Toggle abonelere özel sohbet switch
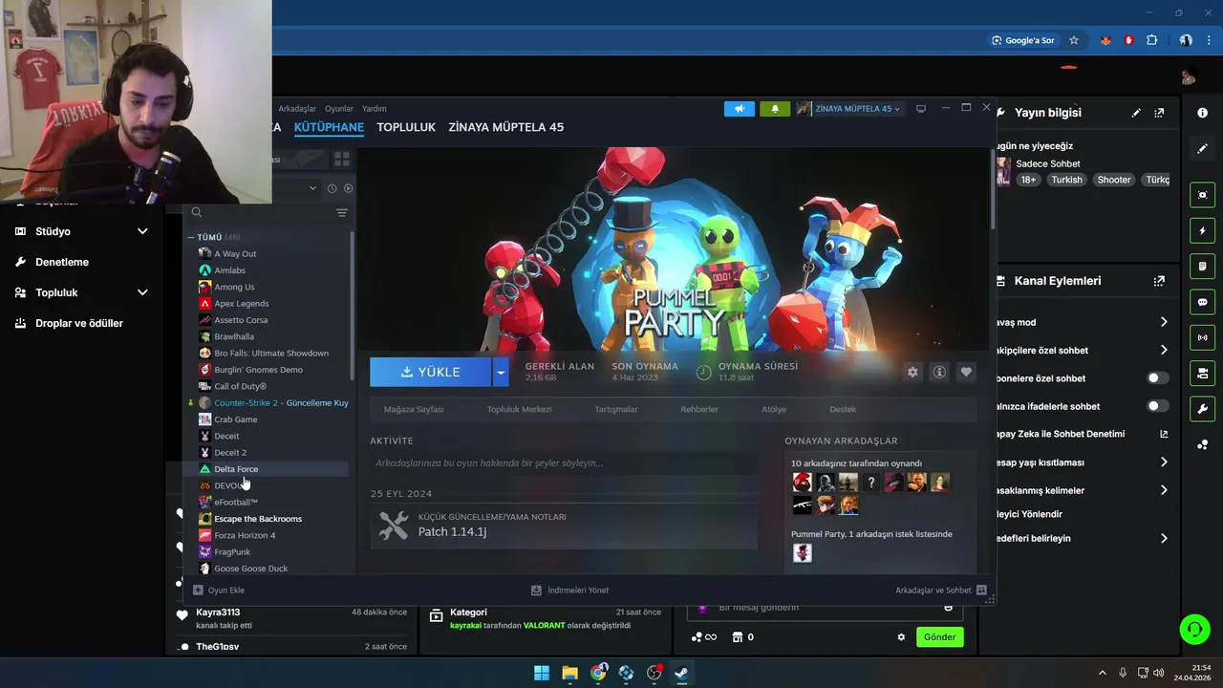The image size is (1223, 688). coord(1157,378)
